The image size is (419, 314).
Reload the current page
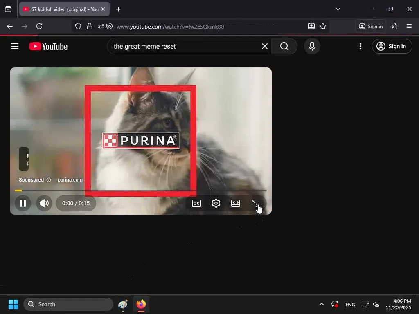pyautogui.click(x=39, y=26)
